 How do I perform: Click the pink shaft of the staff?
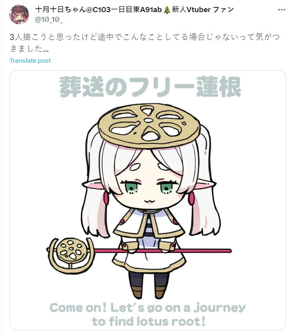(x=163, y=251)
